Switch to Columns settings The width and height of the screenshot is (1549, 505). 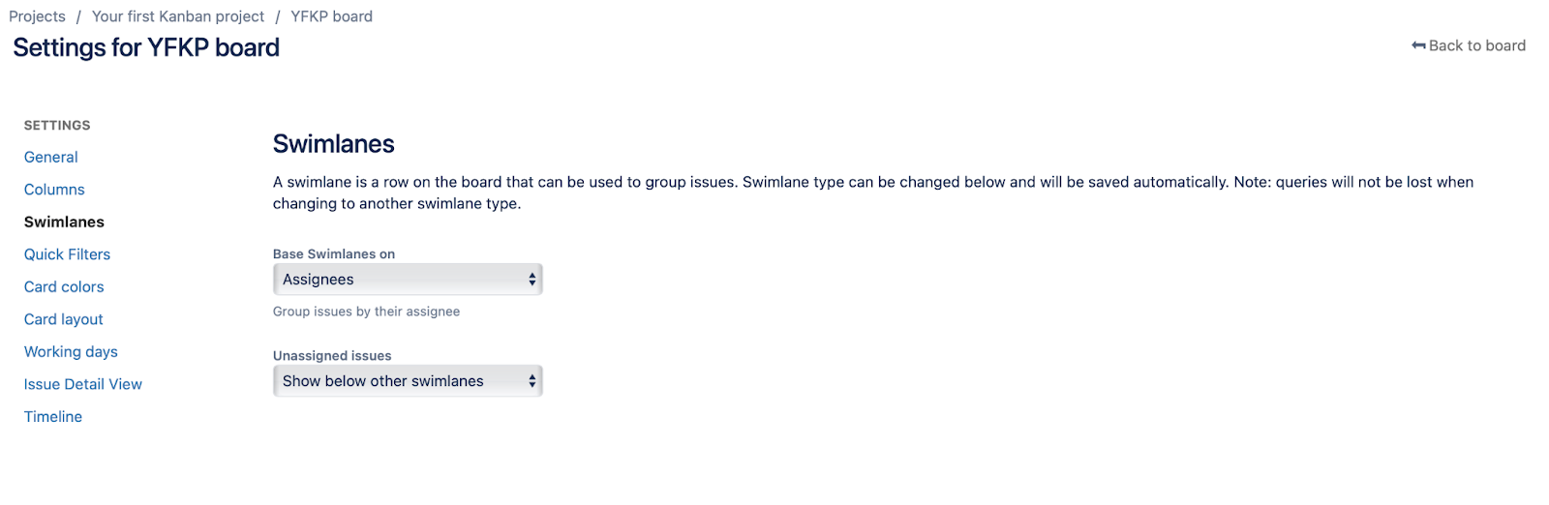pyautogui.click(x=54, y=190)
